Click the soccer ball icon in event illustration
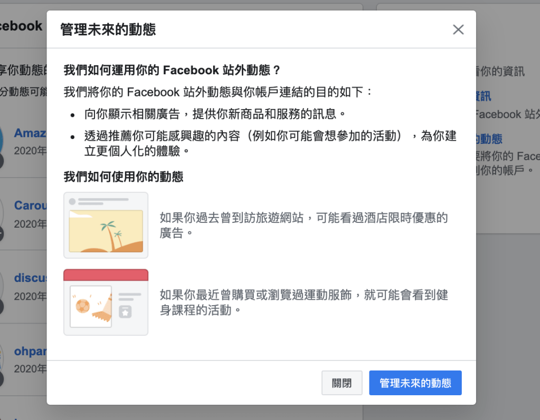Viewport: 540px width, 420px height. (82, 306)
